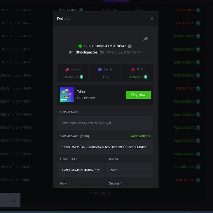Select the nonce field showing 5906
The height and width of the screenshot is (213, 213).
click(x=130, y=170)
